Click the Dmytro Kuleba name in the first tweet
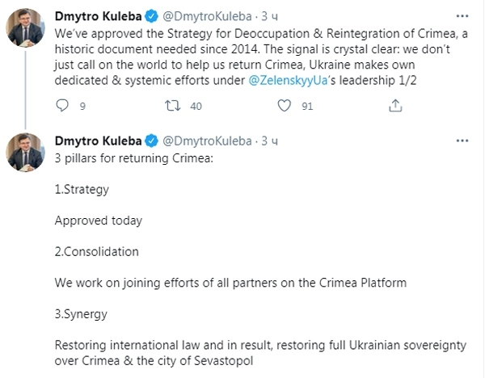 98,15
